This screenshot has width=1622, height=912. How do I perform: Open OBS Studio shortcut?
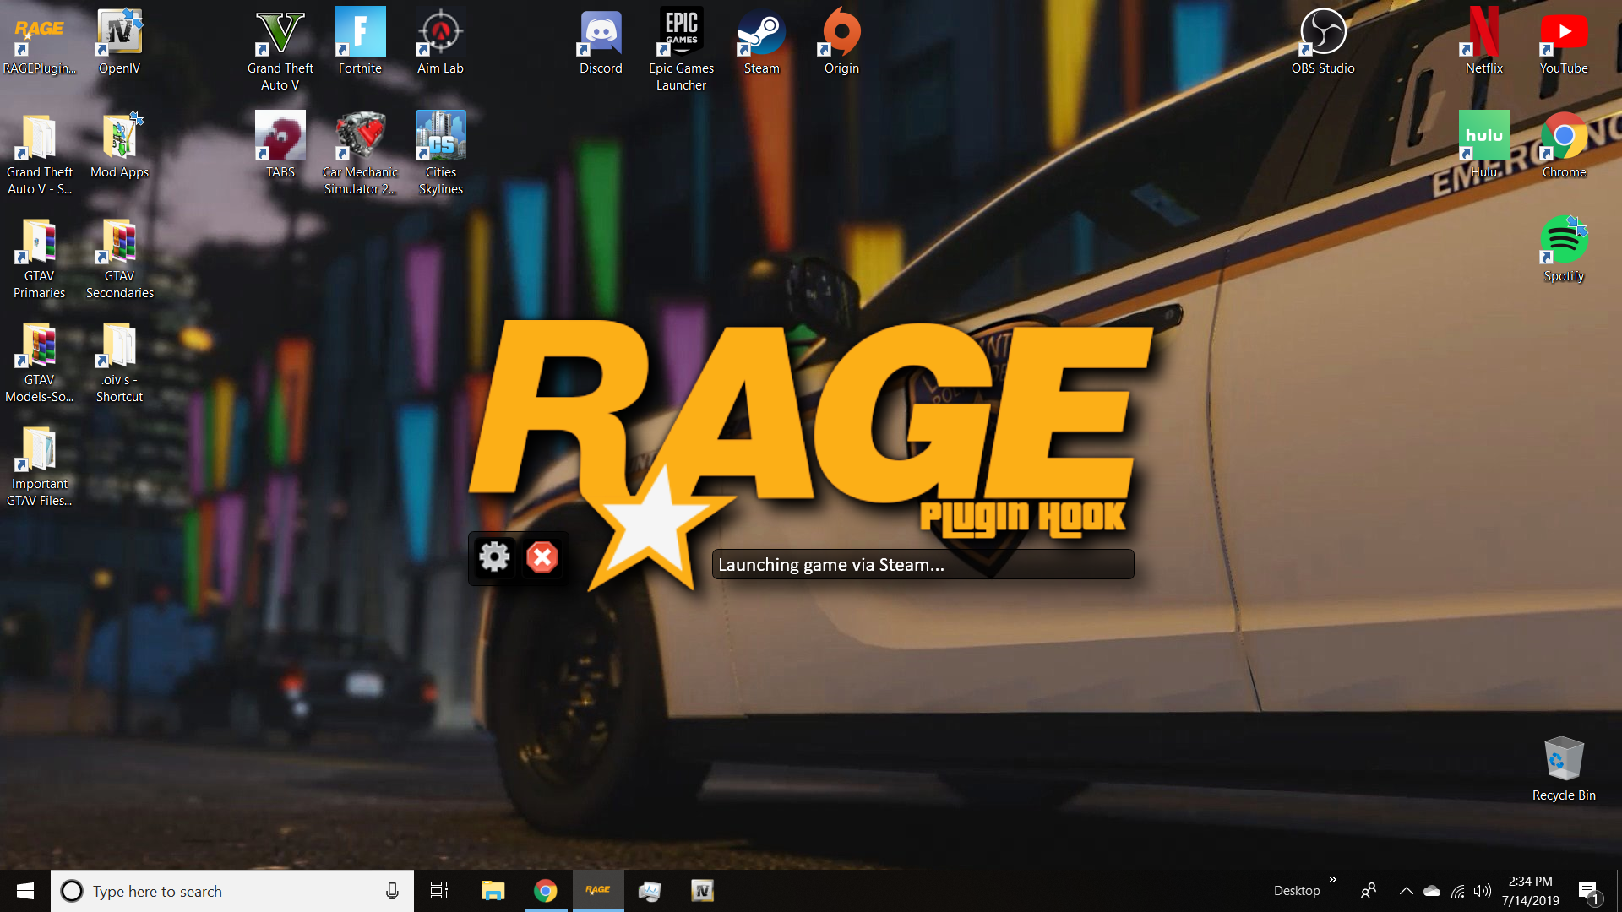pos(1323,41)
